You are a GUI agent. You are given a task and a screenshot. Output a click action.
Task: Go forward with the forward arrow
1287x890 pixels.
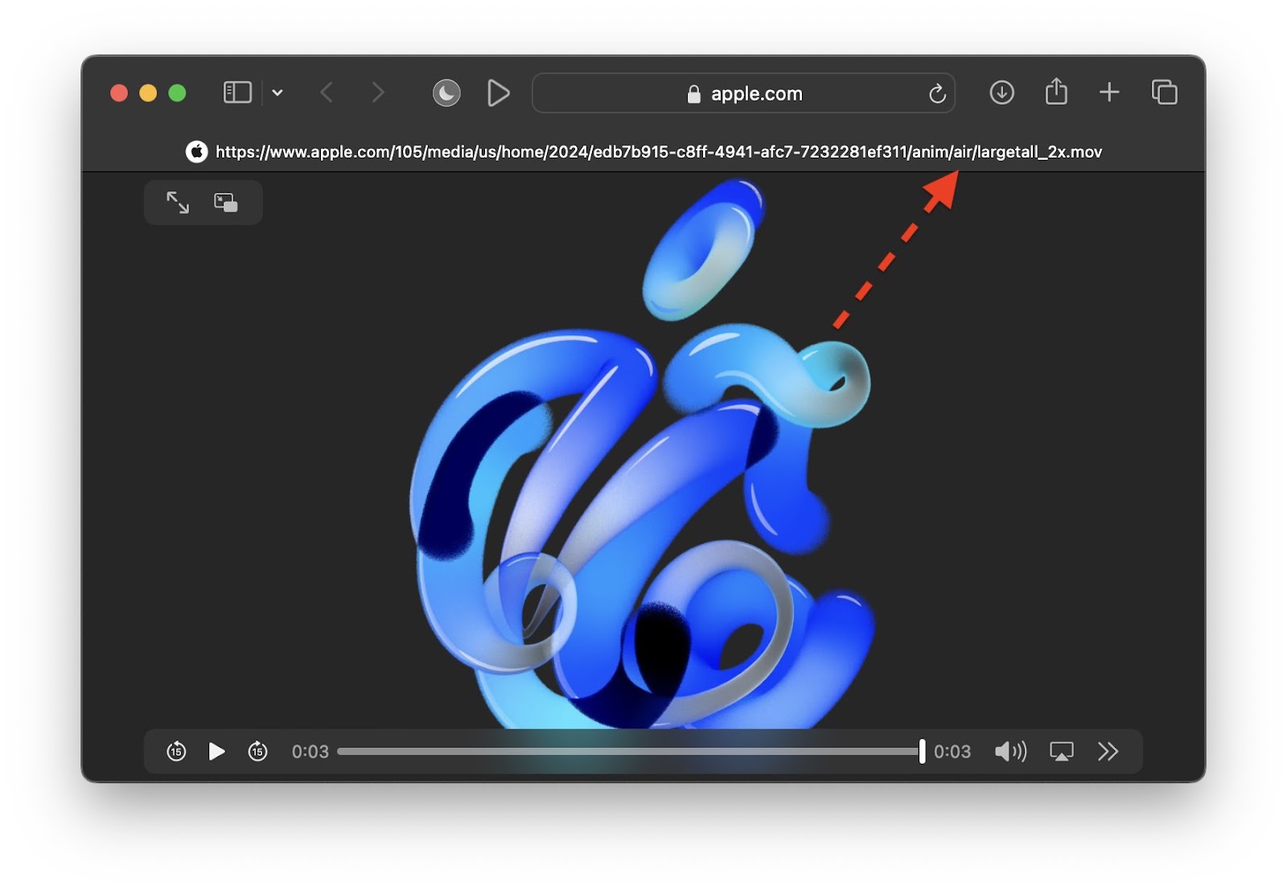[377, 92]
